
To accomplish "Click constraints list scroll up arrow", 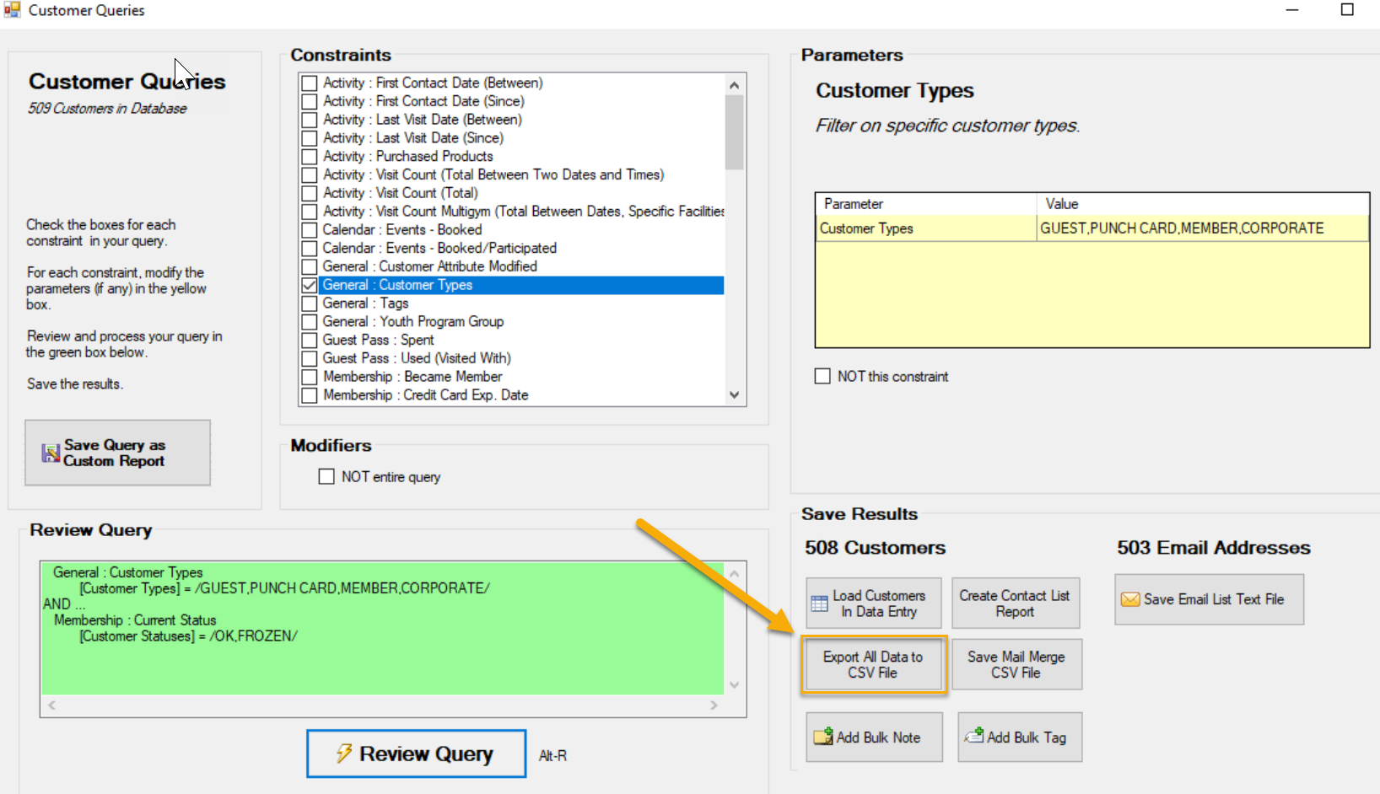I will click(x=734, y=85).
